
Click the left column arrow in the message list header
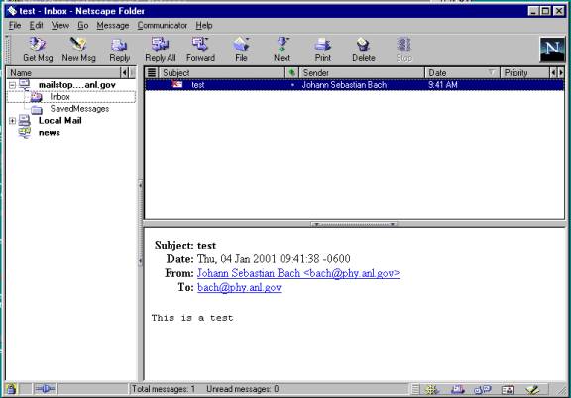click(553, 72)
